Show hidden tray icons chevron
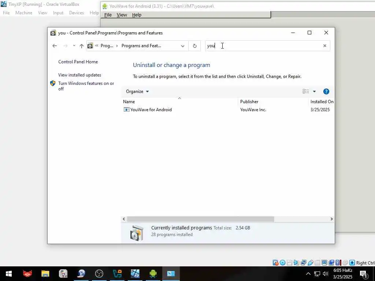The height and width of the screenshot is (281, 375). (x=308, y=274)
